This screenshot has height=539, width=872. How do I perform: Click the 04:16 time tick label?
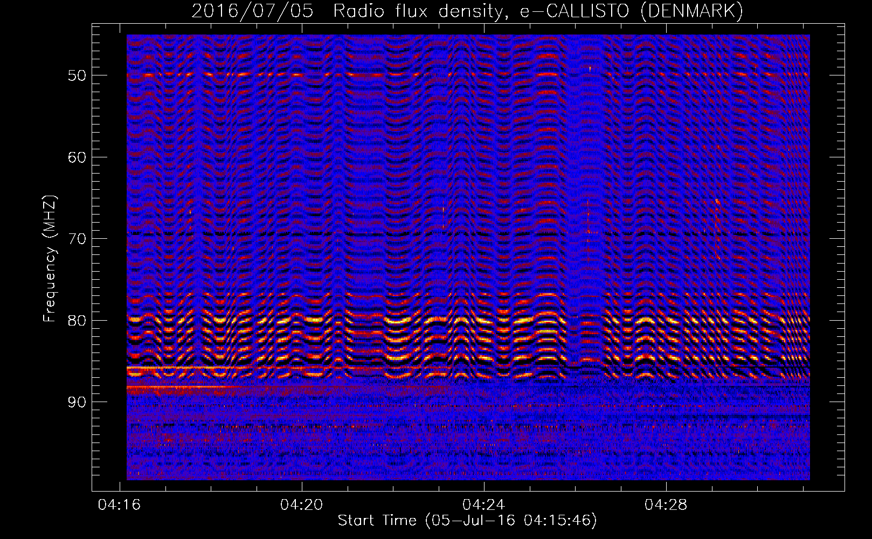119,505
